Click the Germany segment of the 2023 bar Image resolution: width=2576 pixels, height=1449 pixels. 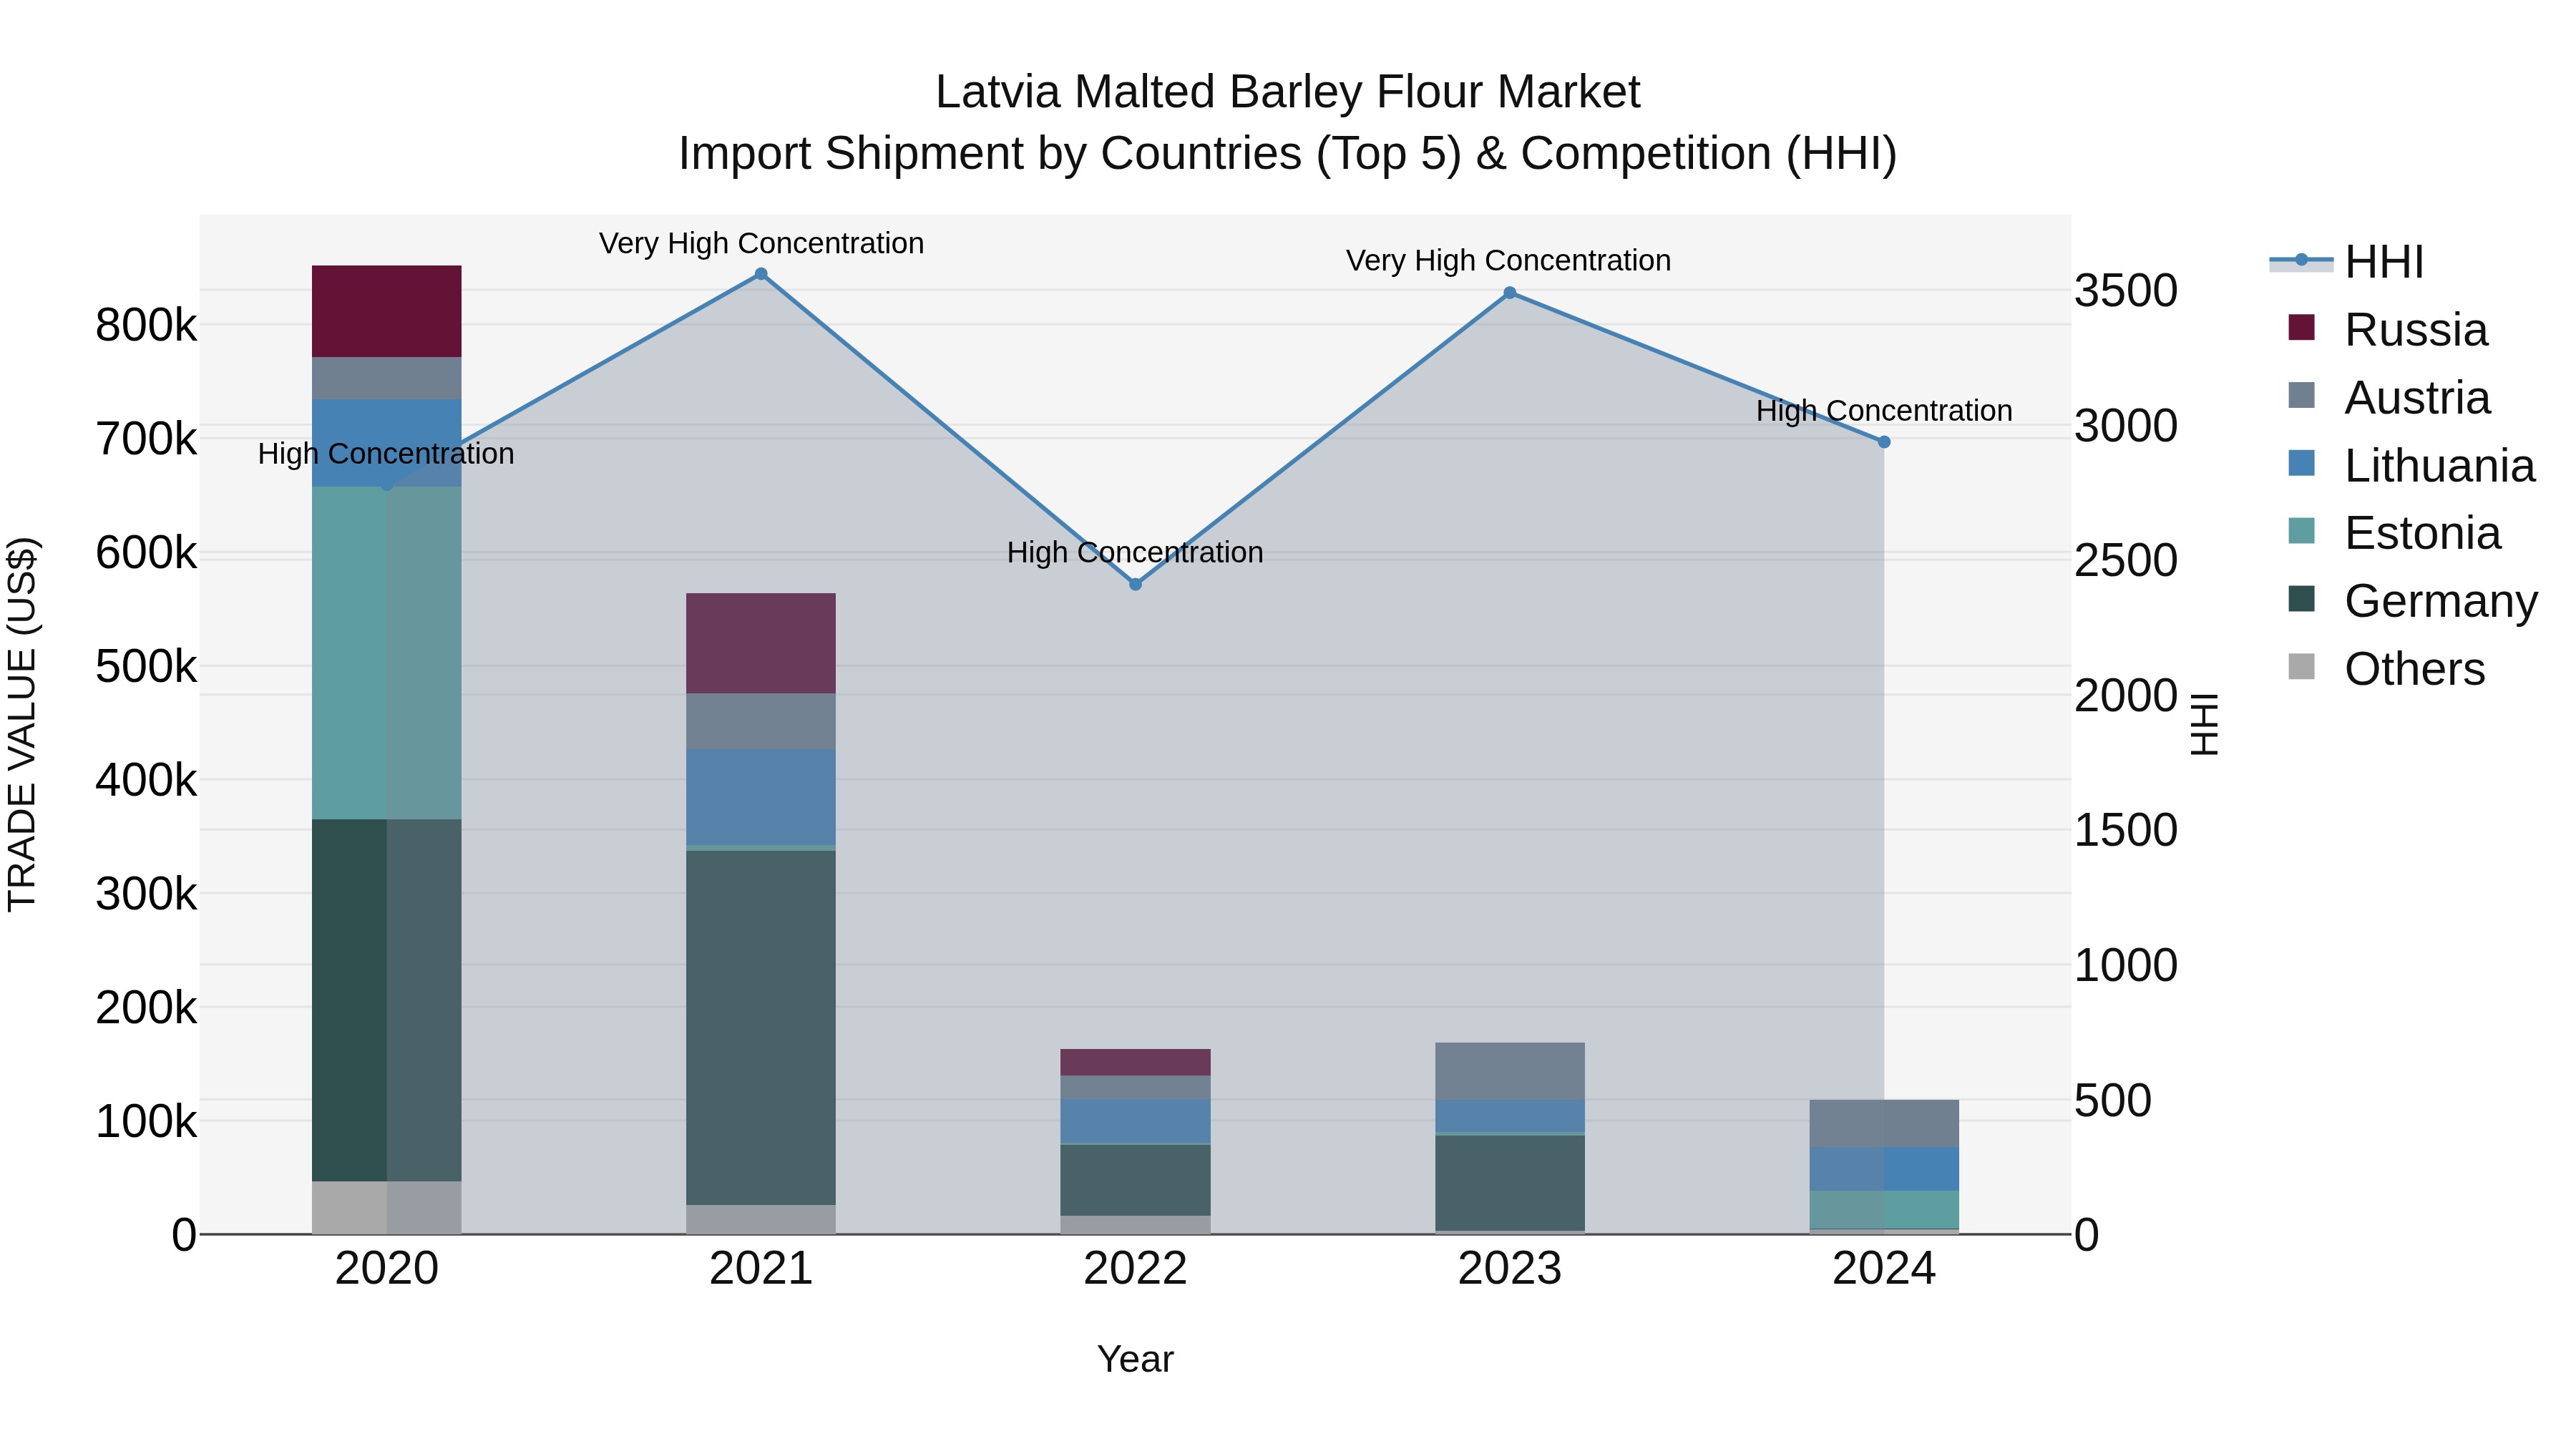tap(1510, 1182)
